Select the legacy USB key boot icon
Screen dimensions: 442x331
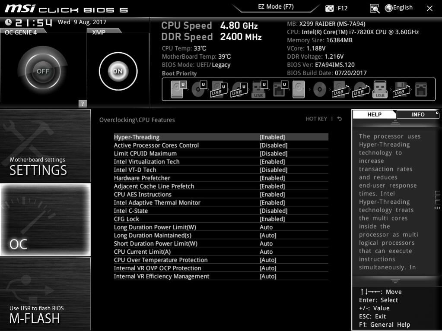pos(380,89)
